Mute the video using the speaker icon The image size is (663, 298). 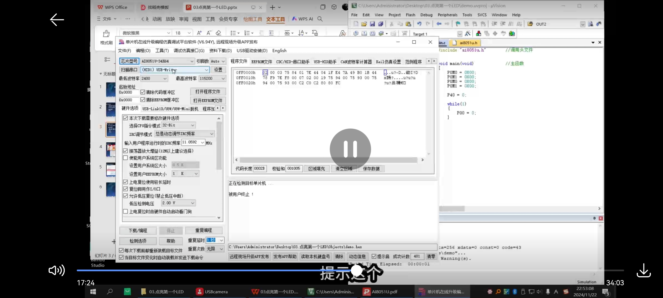(x=57, y=270)
